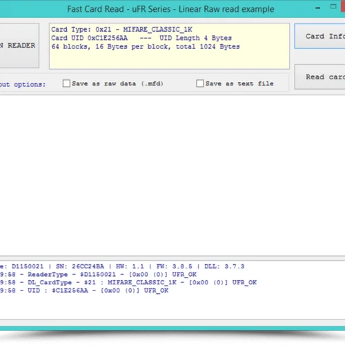Select the Card Type MIFARE_CLASSIC_1K info line
The image size is (345, 345).
(x=121, y=30)
